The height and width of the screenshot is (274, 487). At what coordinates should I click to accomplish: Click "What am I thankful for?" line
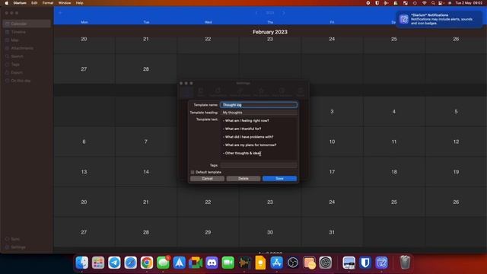242,129
